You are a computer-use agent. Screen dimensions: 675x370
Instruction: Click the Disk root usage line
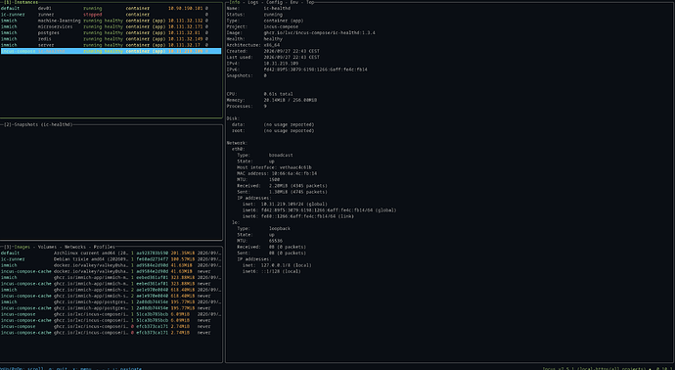273,130
